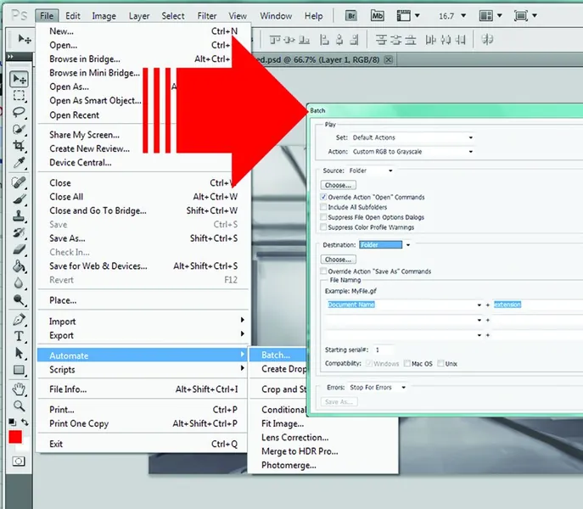This screenshot has height=509, width=583.
Task: Uncheck Override Action "Open" Commands
Action: (x=323, y=197)
